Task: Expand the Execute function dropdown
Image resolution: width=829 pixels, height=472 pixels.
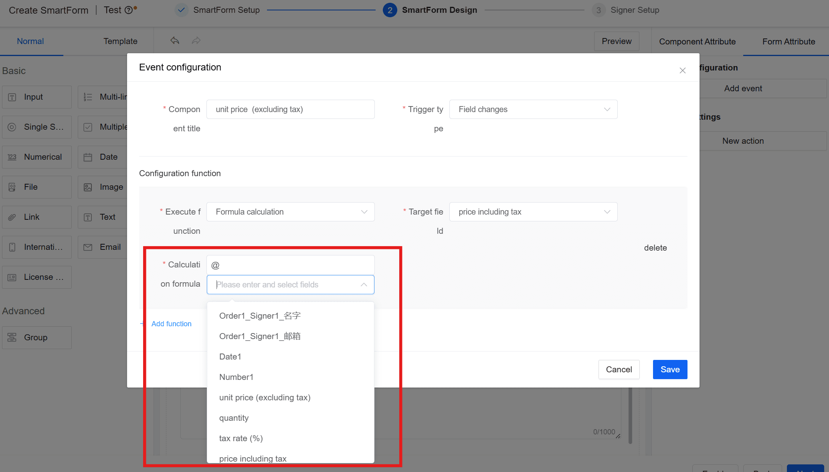Action: pos(290,212)
